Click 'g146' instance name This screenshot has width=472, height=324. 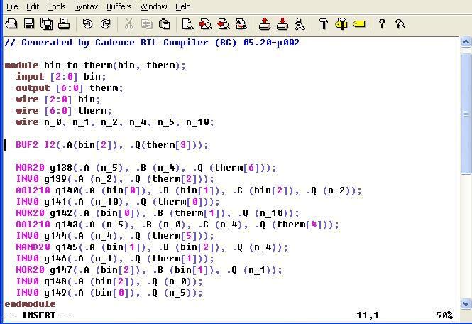click(x=55, y=259)
